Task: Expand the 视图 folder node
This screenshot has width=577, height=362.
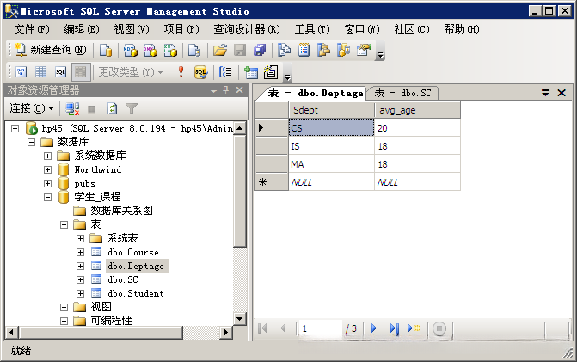Action: [x=64, y=308]
